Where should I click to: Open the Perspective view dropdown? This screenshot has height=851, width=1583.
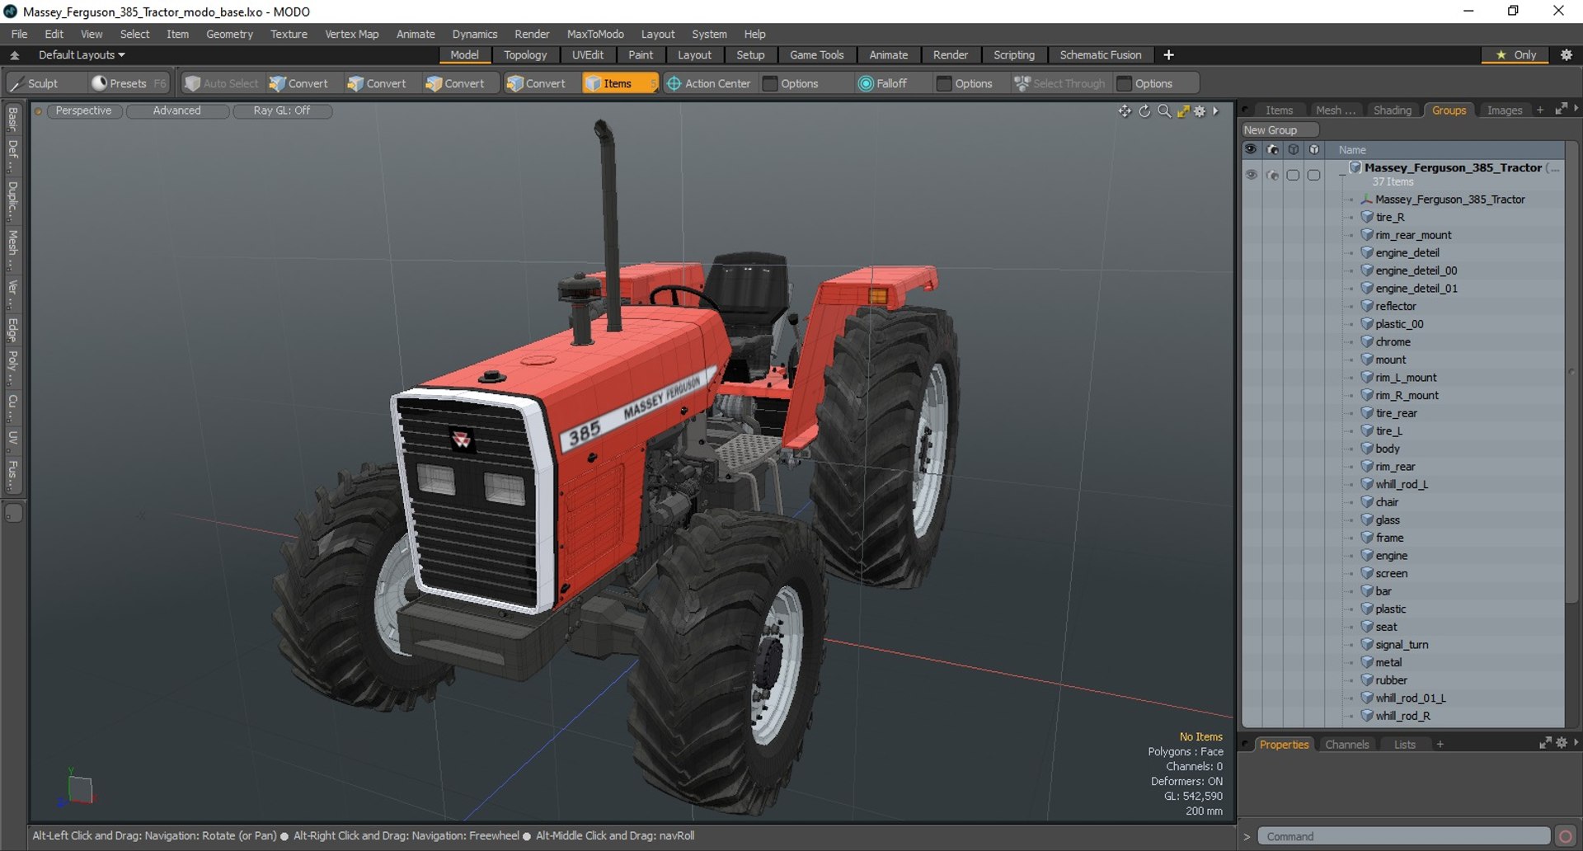click(83, 110)
